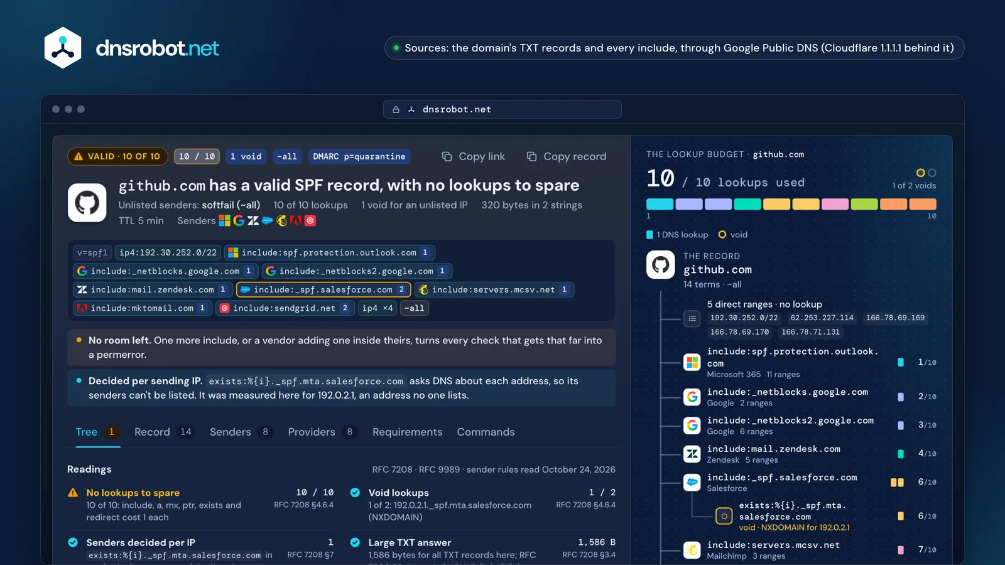Click the last orange lookup budget segment
Viewport: 1005px width, 565px height.
point(923,204)
